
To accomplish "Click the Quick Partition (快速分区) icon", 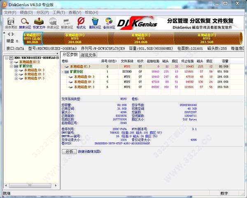I will [53, 23].
